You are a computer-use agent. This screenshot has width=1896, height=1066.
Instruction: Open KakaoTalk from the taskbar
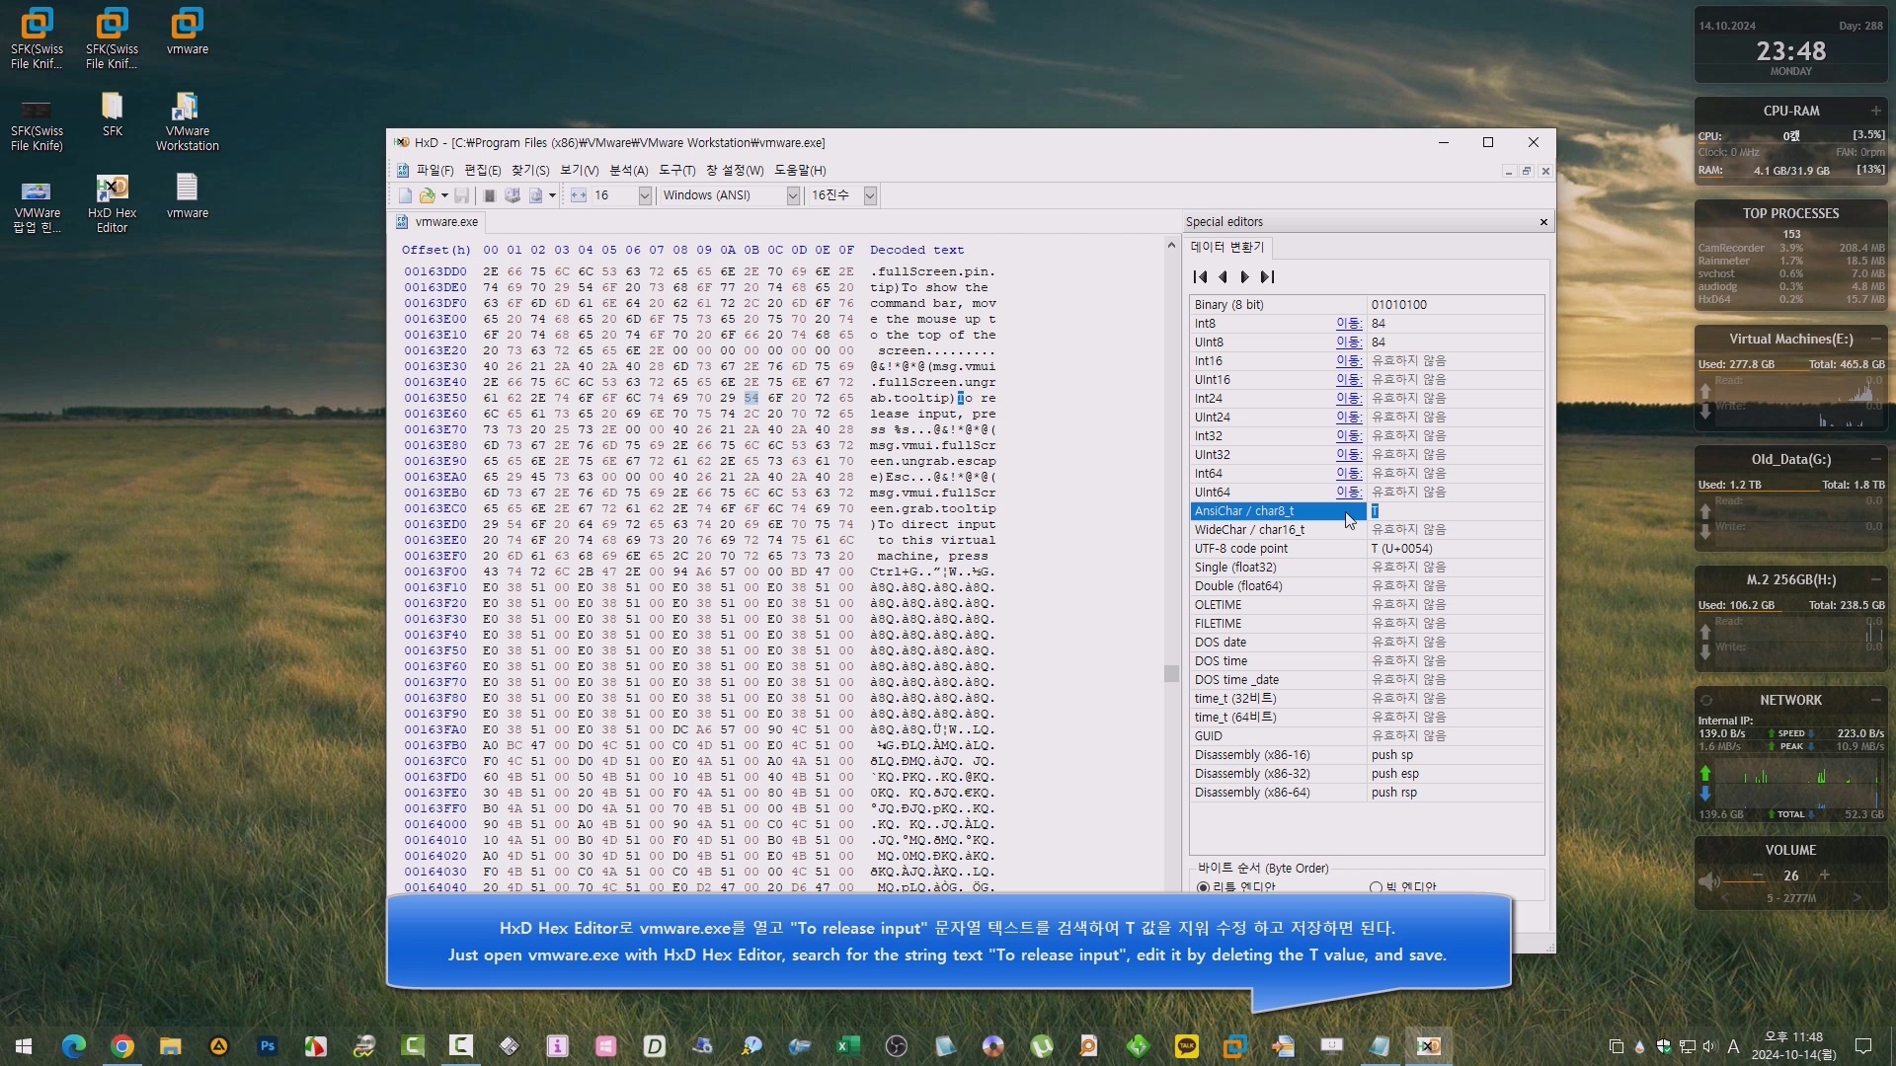[1186, 1046]
